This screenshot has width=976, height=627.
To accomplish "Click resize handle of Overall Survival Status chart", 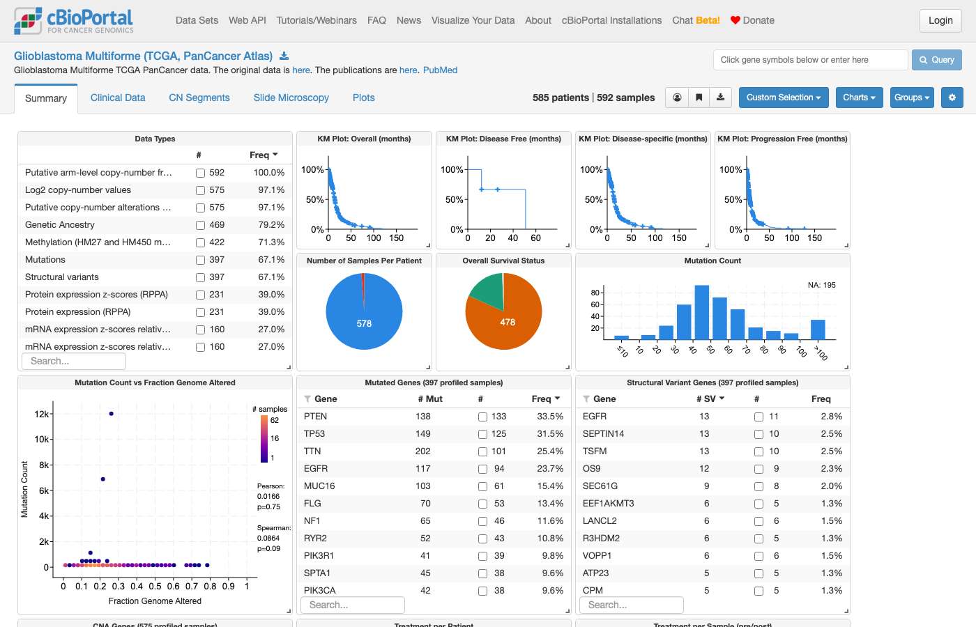I will [x=567, y=367].
